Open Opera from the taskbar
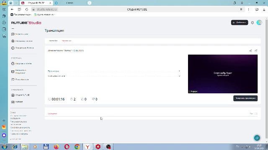This screenshot has height=150, width=268. point(67,147)
